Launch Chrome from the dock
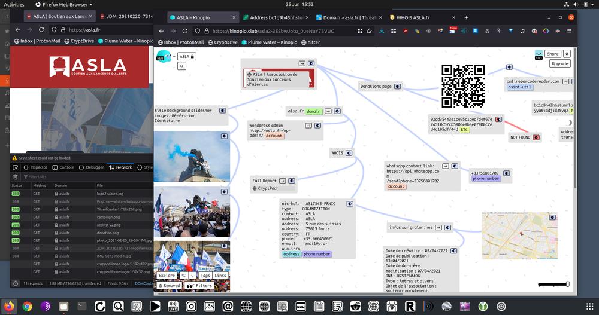Screen dimensions: 599x315 pyautogui.click(x=27, y=306)
